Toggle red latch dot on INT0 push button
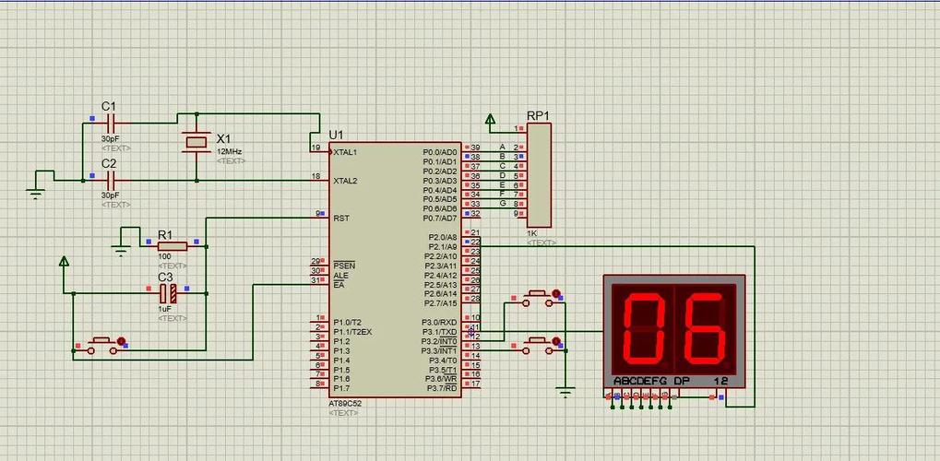Screen dimensions: 940x461 555,294
